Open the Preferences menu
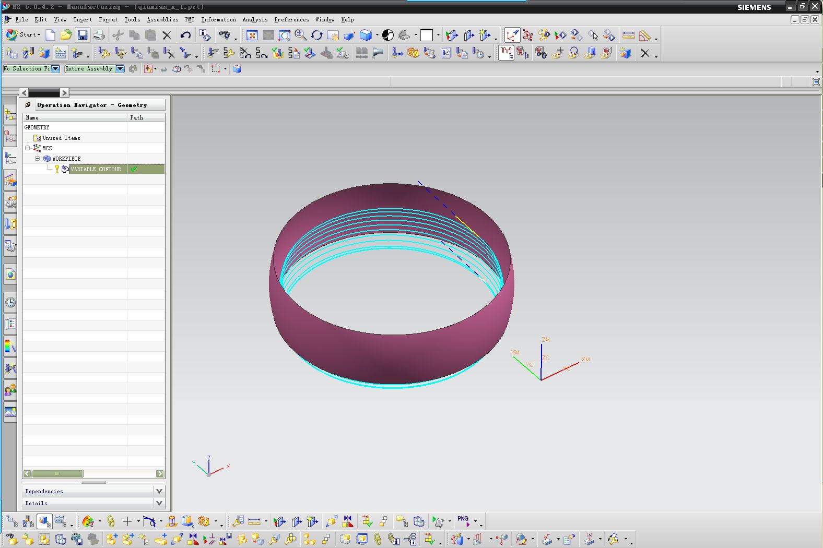Viewport: 823px width, 548px height. (x=291, y=20)
